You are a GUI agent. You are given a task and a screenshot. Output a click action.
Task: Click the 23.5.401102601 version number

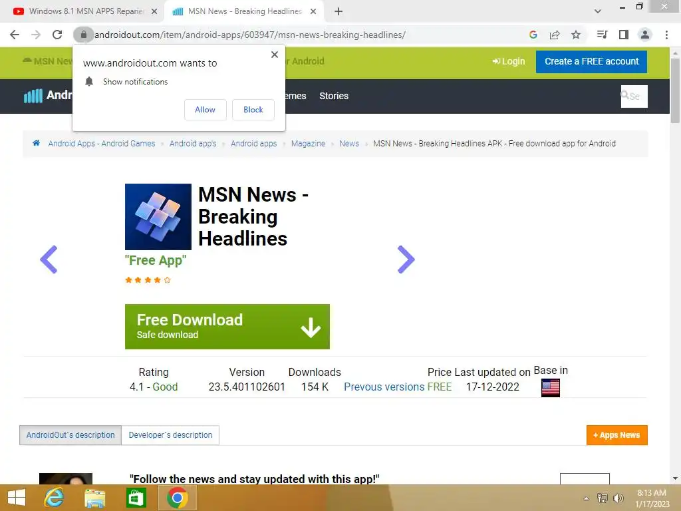[247, 387]
